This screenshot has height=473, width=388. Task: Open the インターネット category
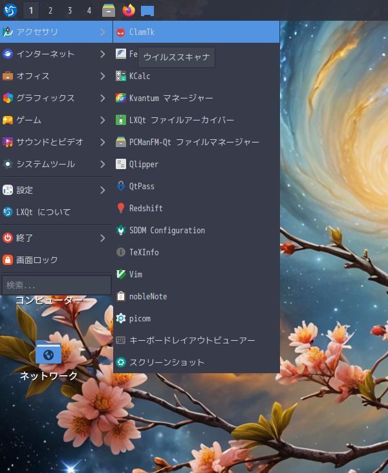[56, 54]
